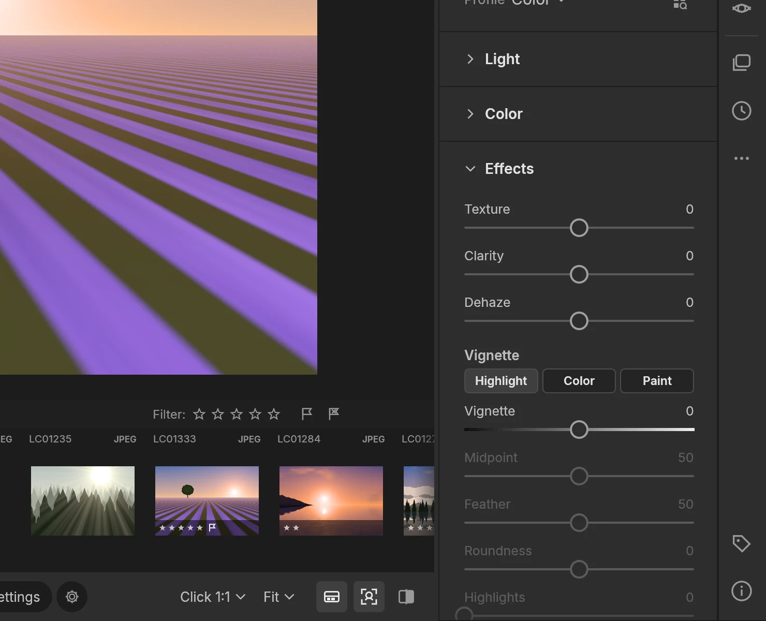Select the LC01235 forest thumbnail
This screenshot has width=766, height=621.
point(83,501)
